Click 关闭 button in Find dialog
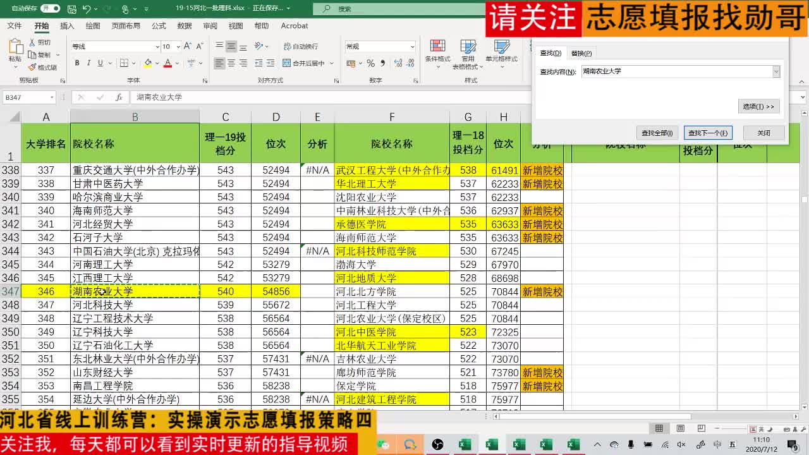Viewport: 809px width, 455px height. pyautogui.click(x=763, y=133)
